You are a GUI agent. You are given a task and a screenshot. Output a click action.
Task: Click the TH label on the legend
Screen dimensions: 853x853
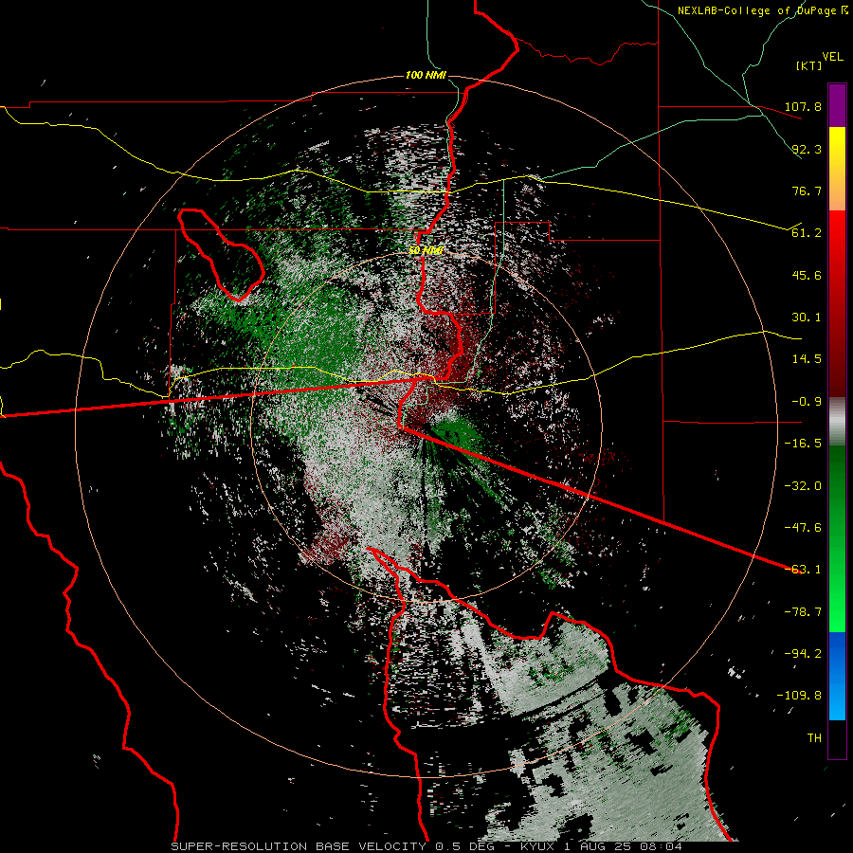814,738
